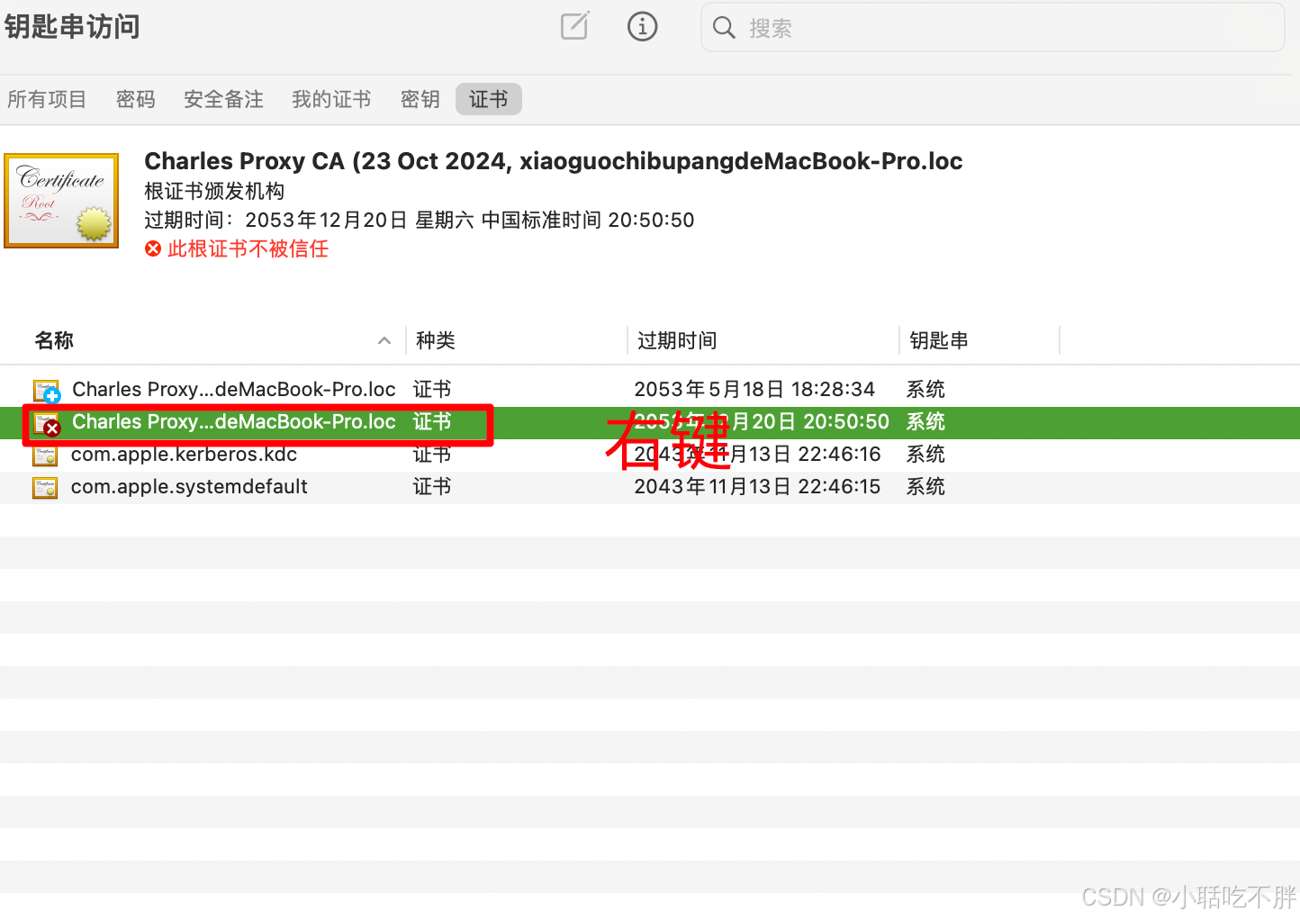Viewport: 1300px width, 920px height.
Task: Click the com.apple.systemdefault certificate icon
Action: (45, 488)
